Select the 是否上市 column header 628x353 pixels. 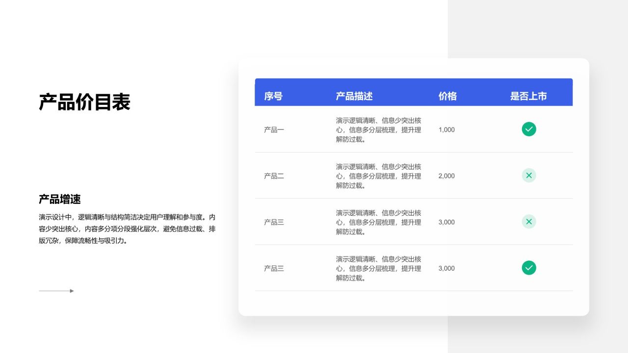click(529, 96)
